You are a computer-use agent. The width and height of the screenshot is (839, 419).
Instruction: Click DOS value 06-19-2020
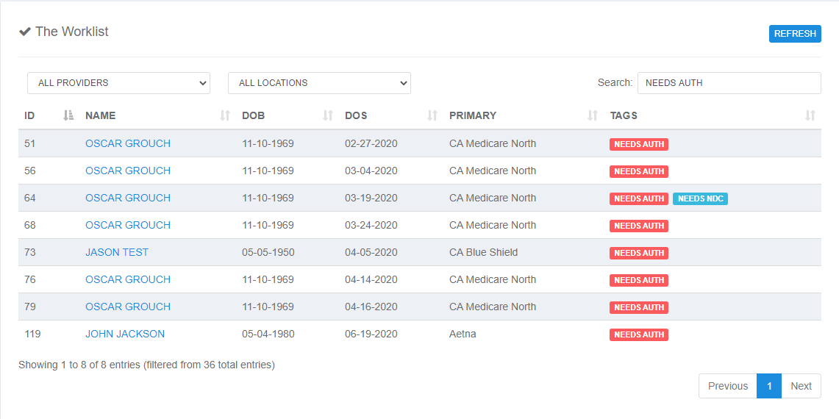[x=371, y=334]
